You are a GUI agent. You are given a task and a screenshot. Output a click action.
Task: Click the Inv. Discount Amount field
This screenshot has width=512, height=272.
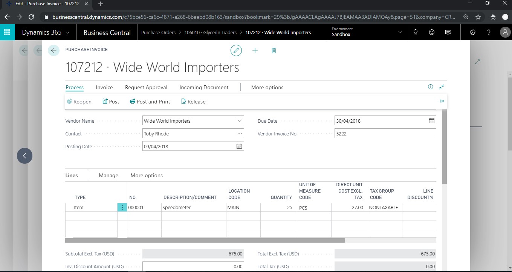point(193,266)
